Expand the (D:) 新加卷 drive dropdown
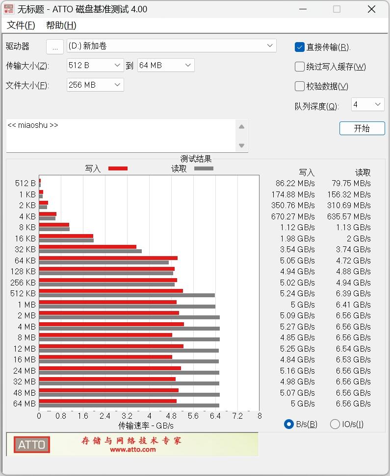 (172, 46)
